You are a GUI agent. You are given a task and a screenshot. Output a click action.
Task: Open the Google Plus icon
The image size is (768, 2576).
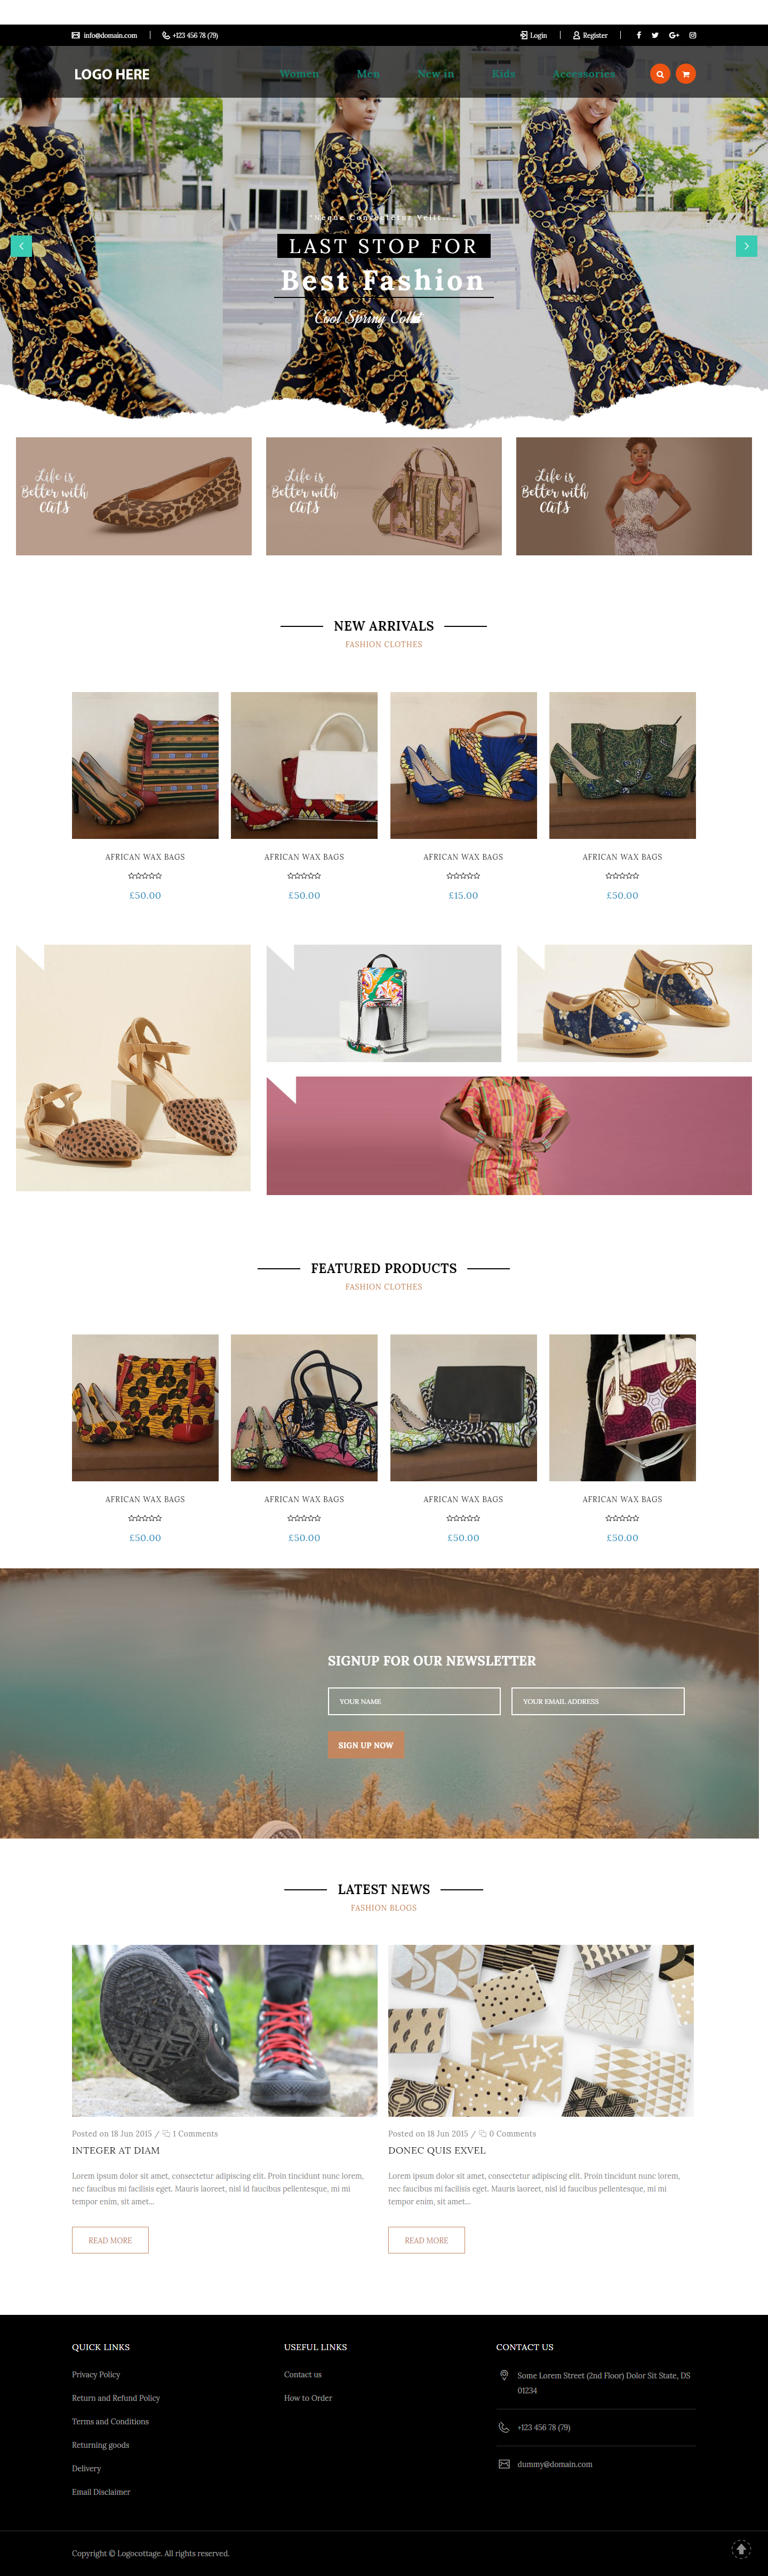(x=674, y=35)
